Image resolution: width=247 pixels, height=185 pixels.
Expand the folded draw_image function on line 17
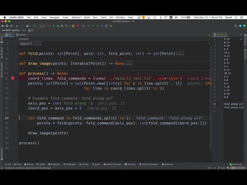pyautogui.click(x=18, y=63)
